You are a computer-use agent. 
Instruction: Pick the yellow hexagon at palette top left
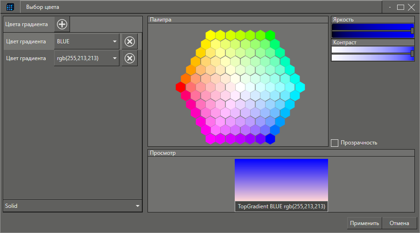tap(210, 35)
